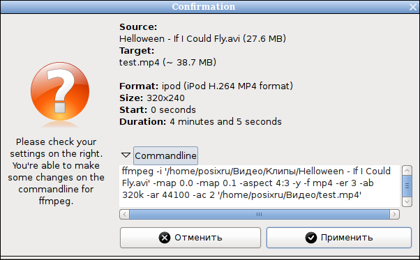Viewport: 420px width, 260px height.
Task: Click the vertical scrollbar up arrow
Action: [407, 170]
